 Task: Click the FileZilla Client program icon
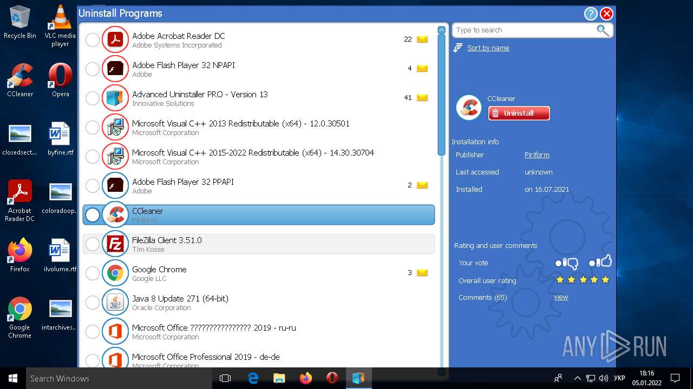[x=115, y=244]
